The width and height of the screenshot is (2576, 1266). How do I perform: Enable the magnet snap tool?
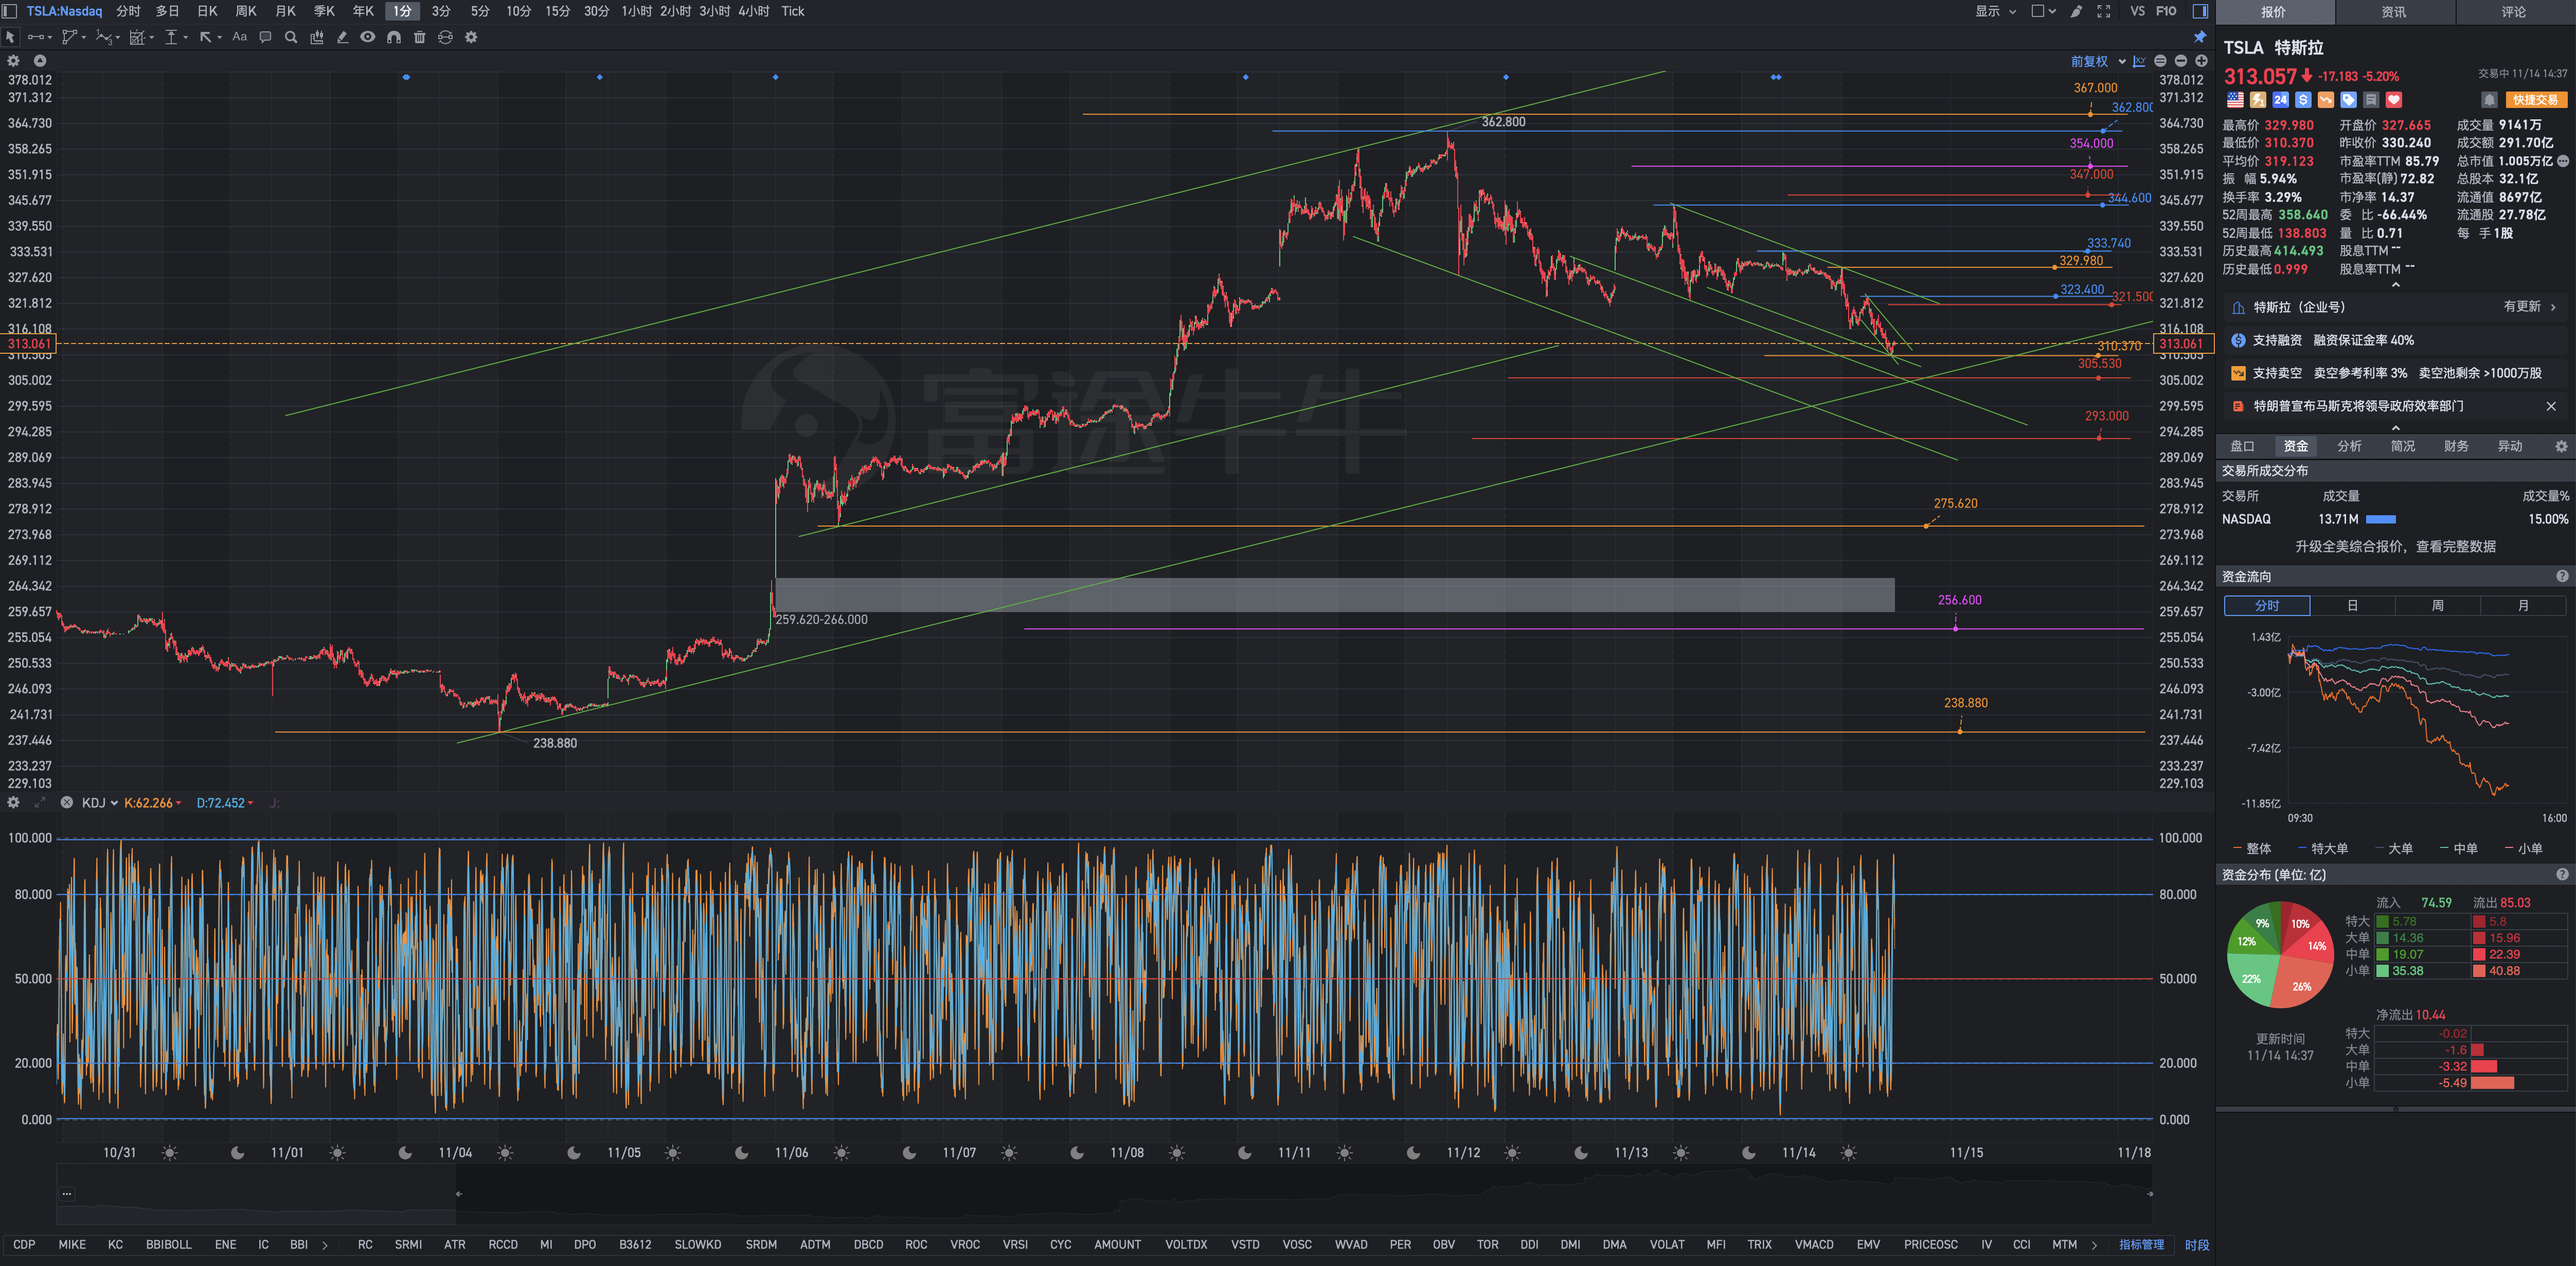[x=394, y=37]
